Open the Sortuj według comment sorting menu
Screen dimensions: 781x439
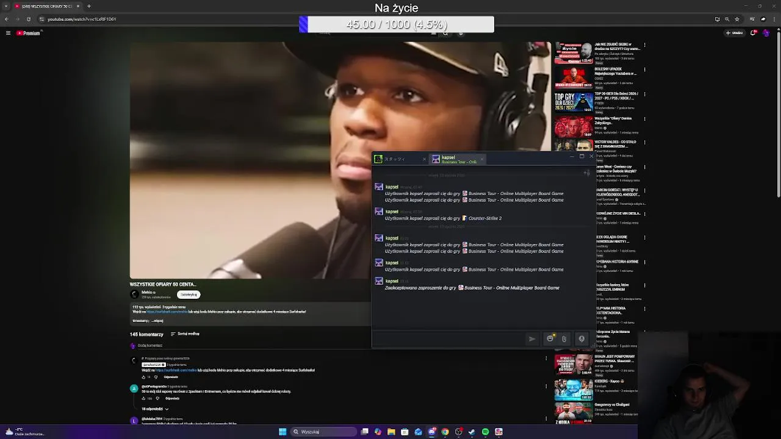click(185, 334)
